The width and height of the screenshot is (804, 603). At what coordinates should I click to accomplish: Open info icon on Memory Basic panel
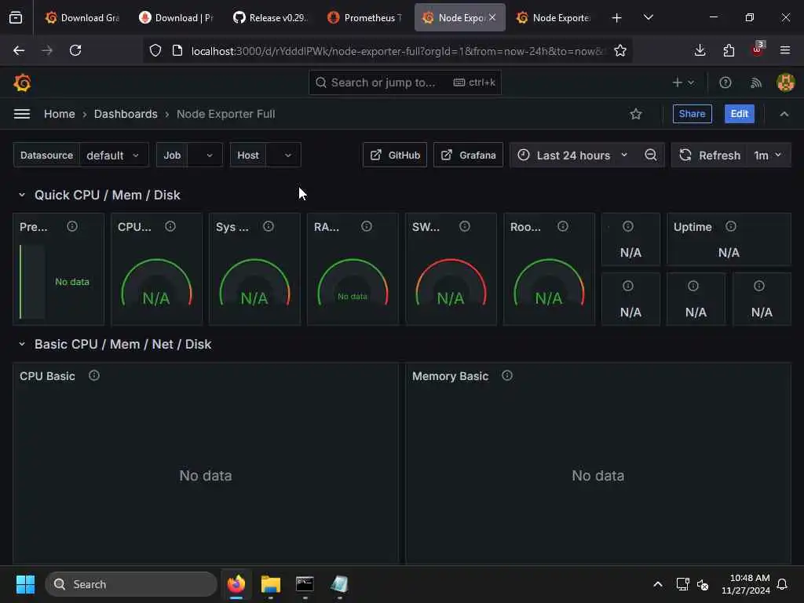[x=507, y=375]
